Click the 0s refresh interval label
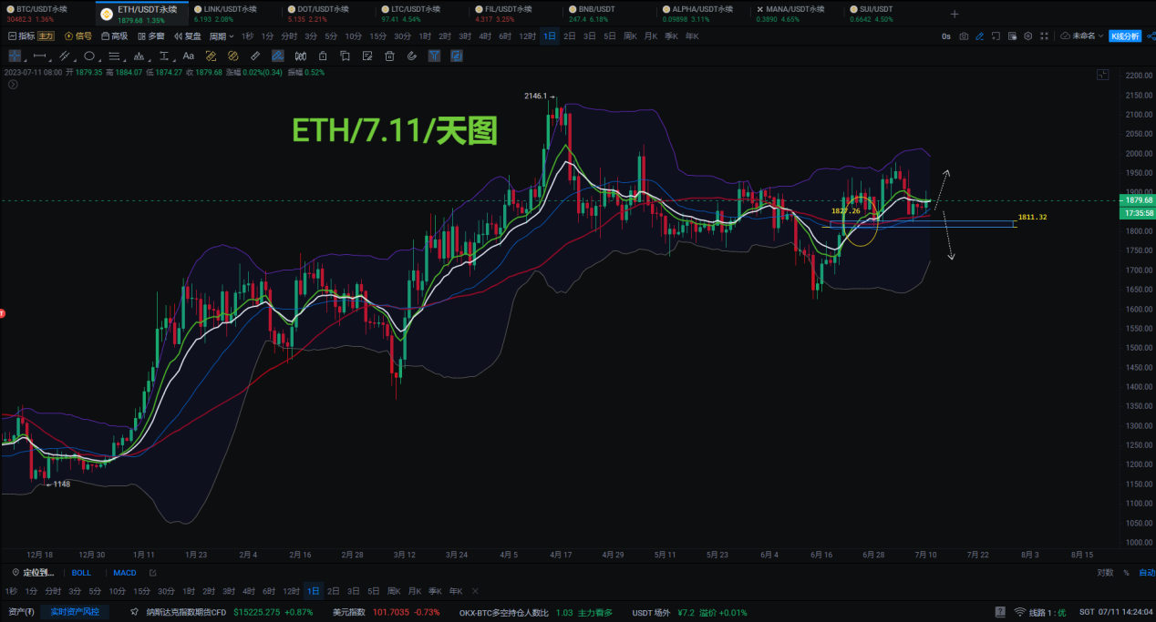The width and height of the screenshot is (1156, 622). coord(946,36)
